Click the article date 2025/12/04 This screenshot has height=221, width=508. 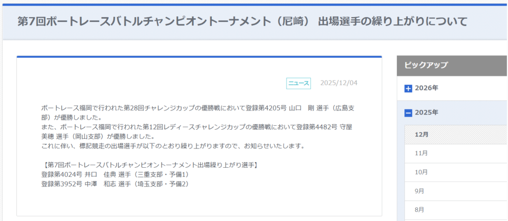pyautogui.click(x=338, y=83)
